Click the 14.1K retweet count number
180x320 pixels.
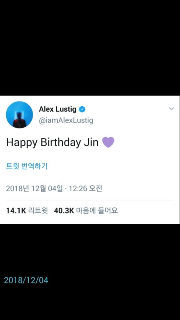[x=16, y=211]
